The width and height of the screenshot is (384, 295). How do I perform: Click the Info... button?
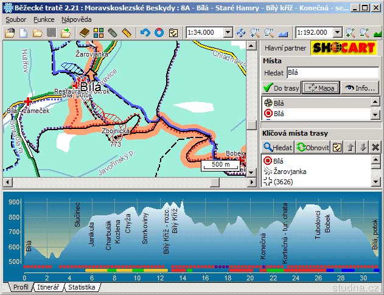(x=360, y=88)
